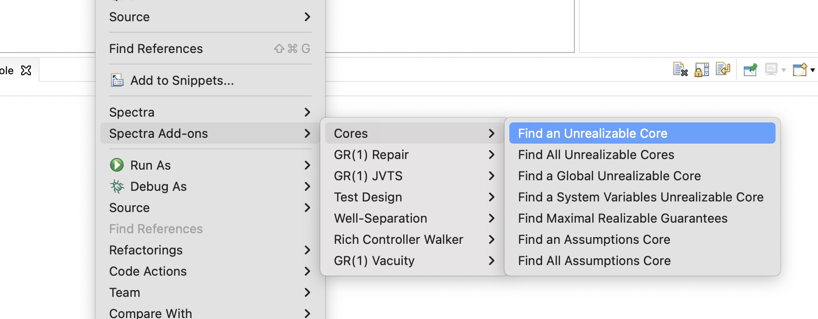The image size is (818, 319).
Task: Toggle the Scroll Lock console icon
Action: coord(702,70)
